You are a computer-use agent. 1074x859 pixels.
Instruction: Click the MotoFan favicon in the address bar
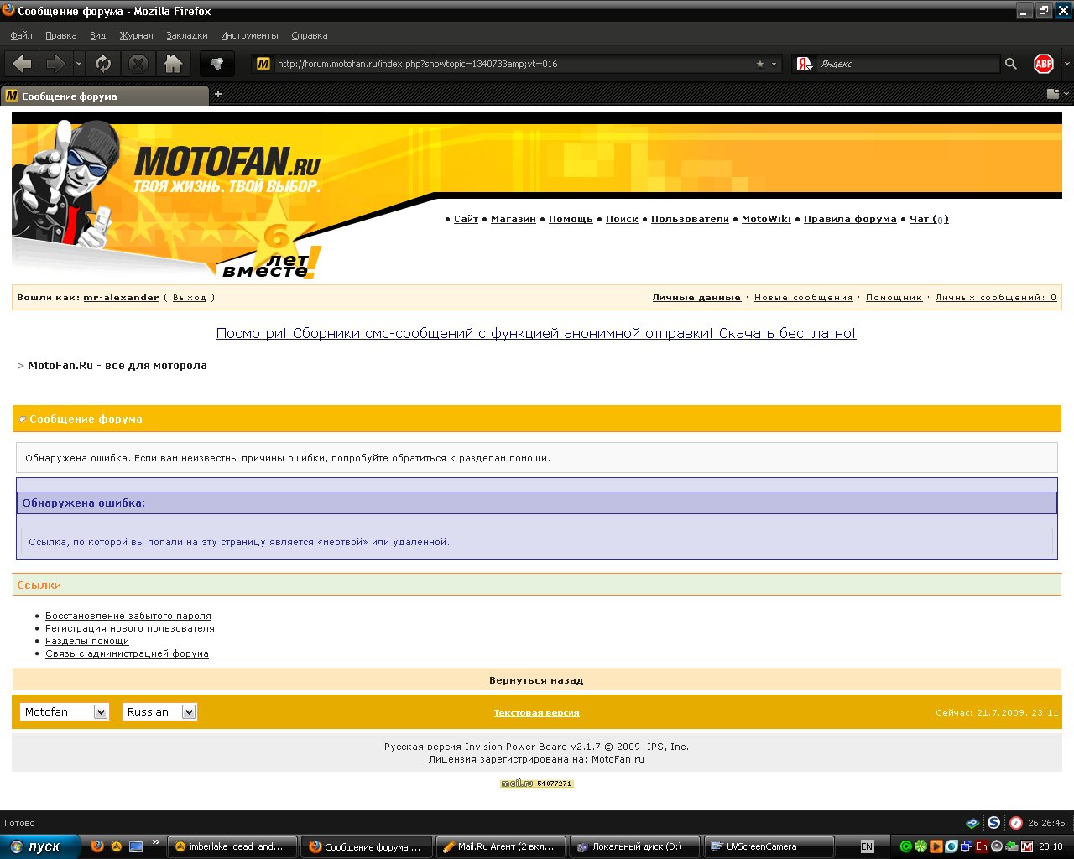(263, 64)
